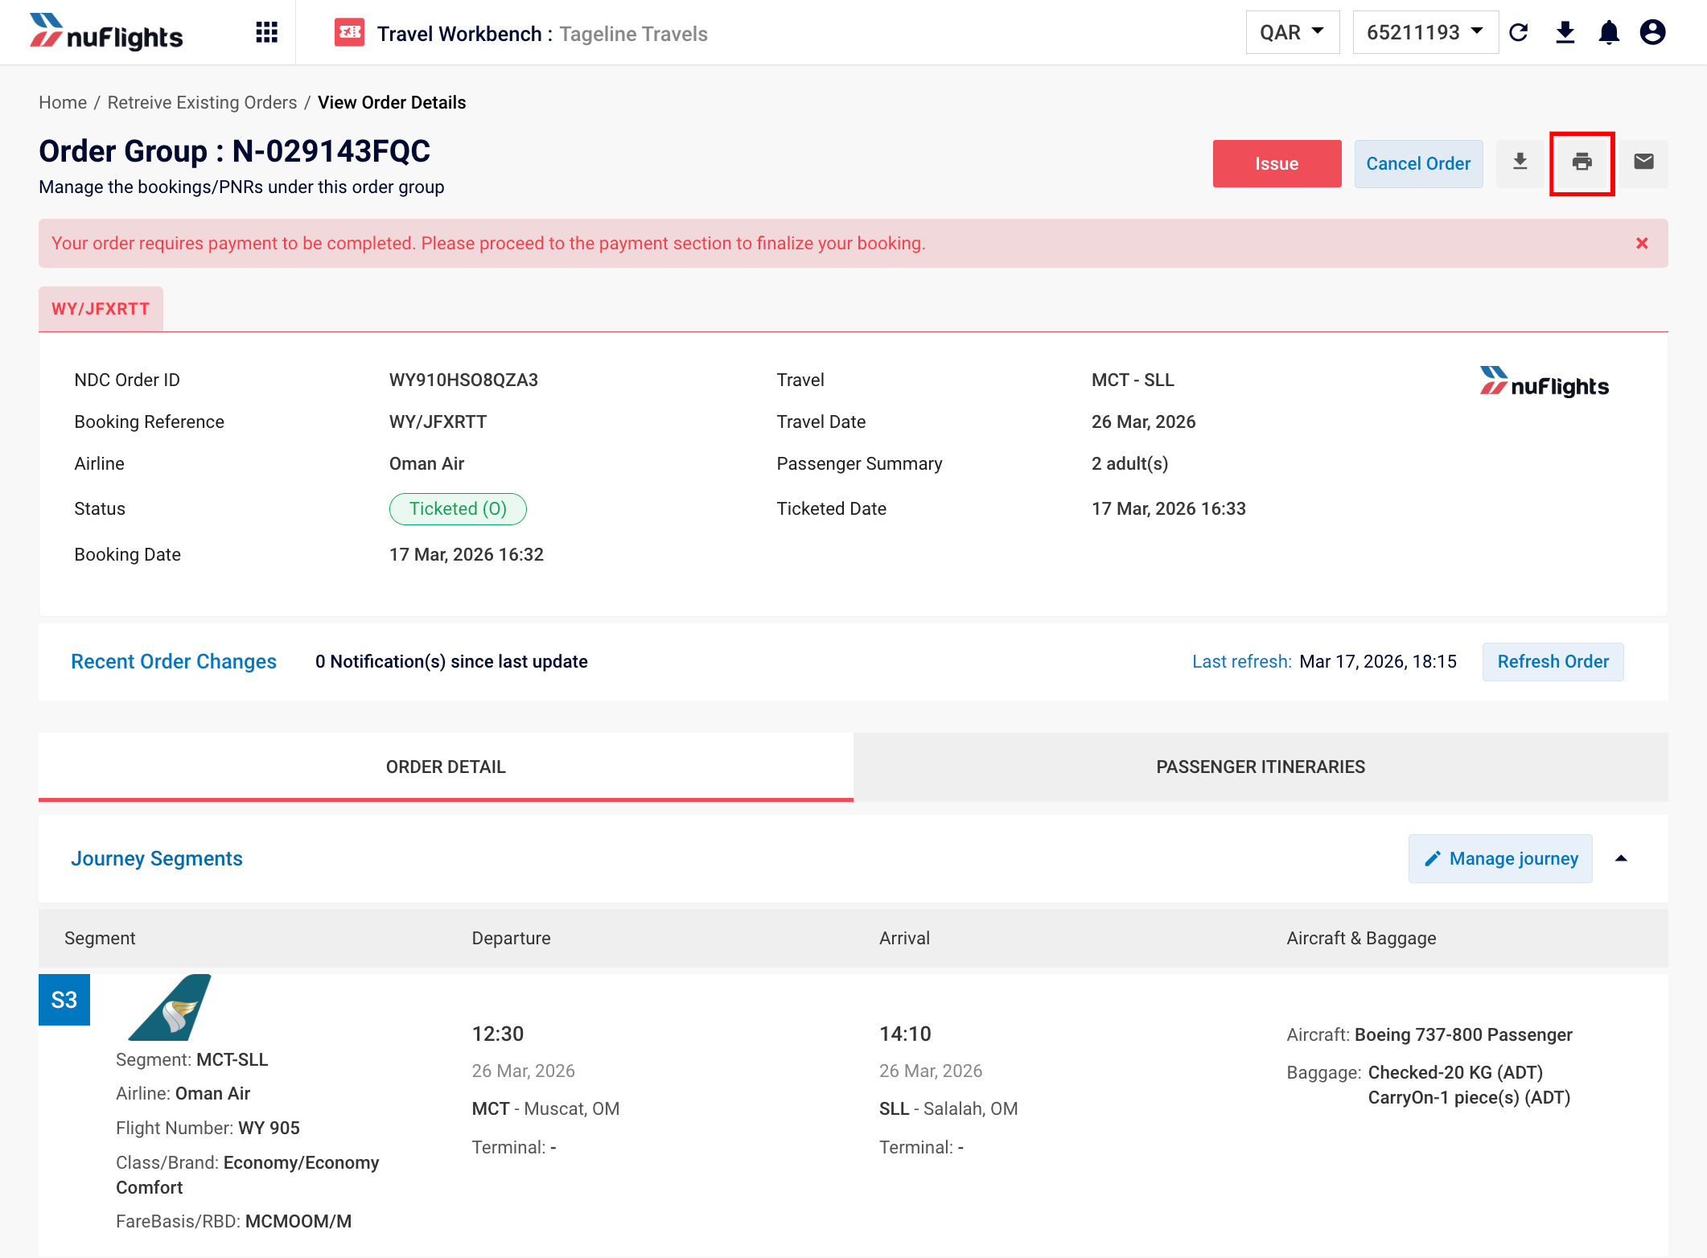Open the user profile icon

click(x=1652, y=32)
